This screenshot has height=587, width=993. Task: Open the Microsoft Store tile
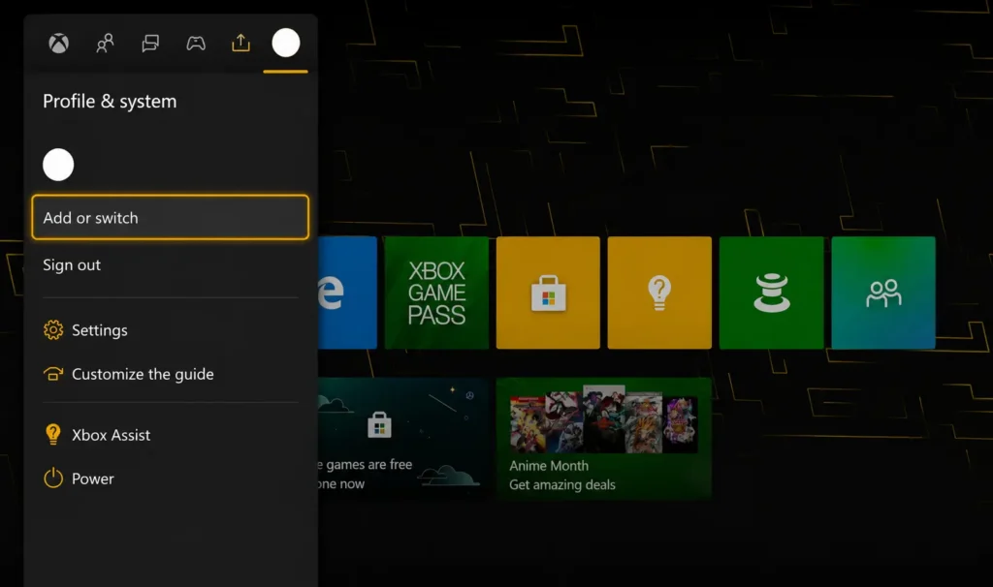point(548,293)
